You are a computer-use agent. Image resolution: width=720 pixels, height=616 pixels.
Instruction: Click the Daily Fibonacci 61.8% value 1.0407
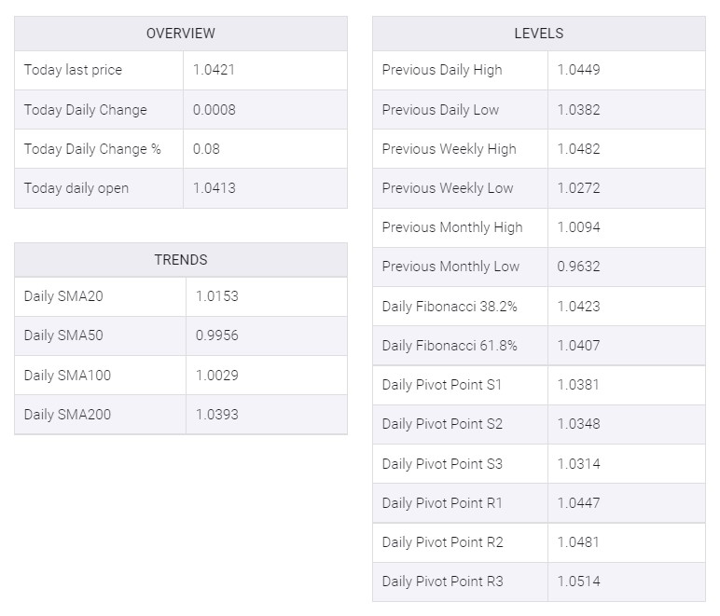coord(578,346)
